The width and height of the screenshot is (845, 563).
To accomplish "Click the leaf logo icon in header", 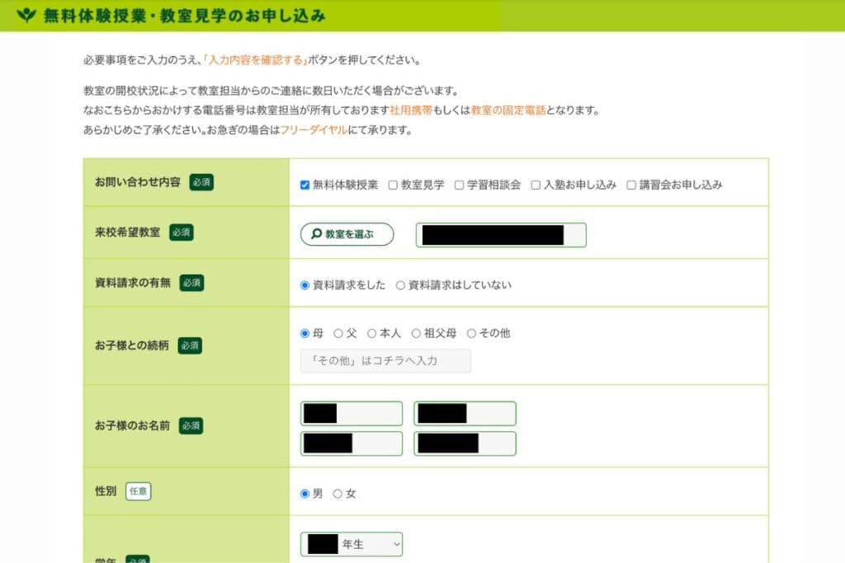I will pyautogui.click(x=26, y=15).
